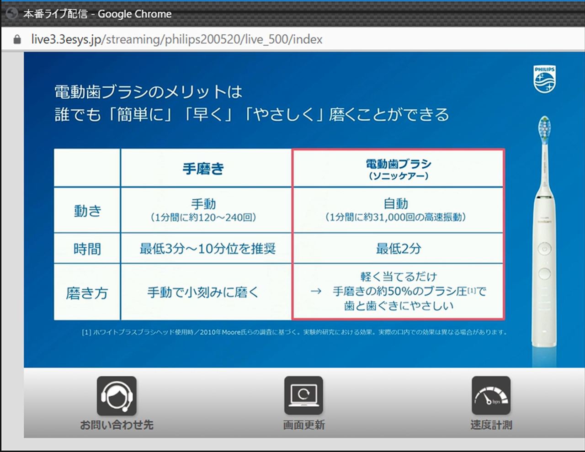Click the 速度計測 speedometer icon
585x452 pixels.
tap(491, 396)
